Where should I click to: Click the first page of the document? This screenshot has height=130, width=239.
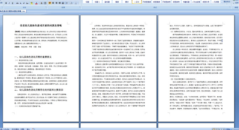click(41, 68)
